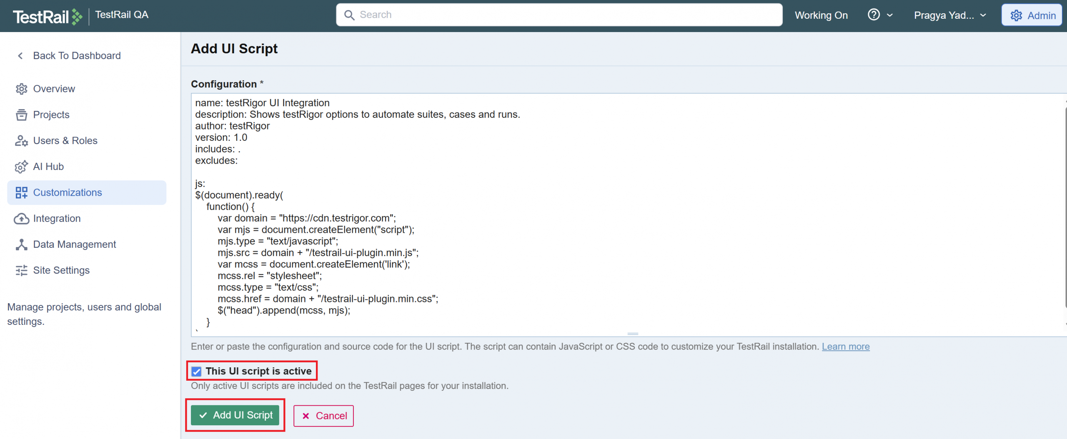Image resolution: width=1067 pixels, height=439 pixels.
Task: Uncheck the 'This UI script is active' checkbox
Action: click(x=196, y=371)
